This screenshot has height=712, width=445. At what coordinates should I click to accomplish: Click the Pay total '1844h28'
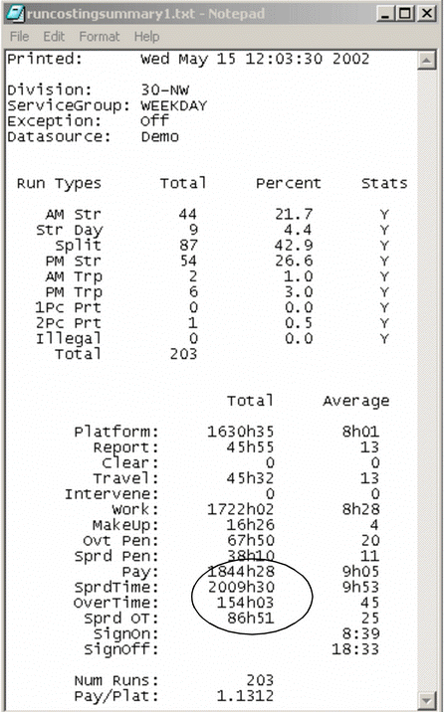tap(241, 572)
